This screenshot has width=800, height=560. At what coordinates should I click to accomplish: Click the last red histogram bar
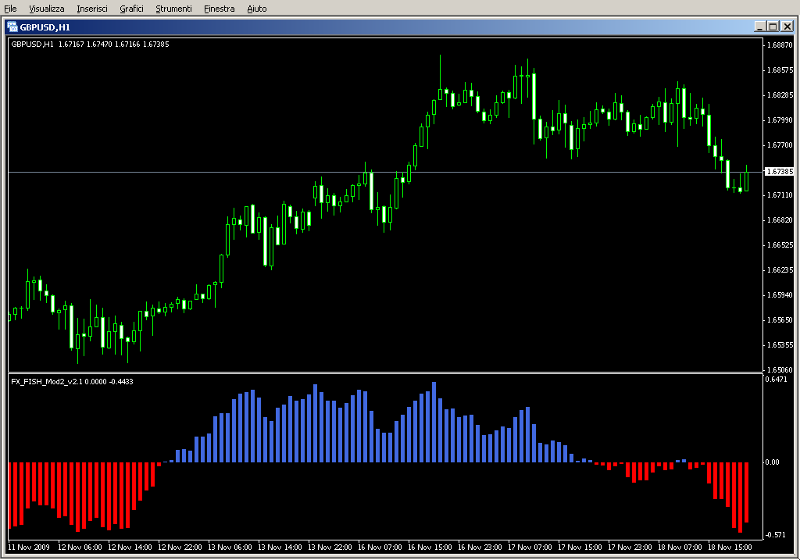[746, 492]
